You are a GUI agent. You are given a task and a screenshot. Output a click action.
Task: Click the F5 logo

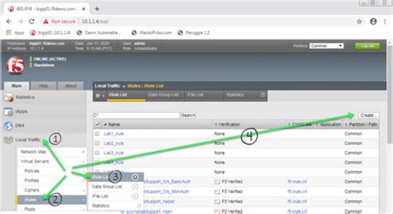[x=15, y=66]
